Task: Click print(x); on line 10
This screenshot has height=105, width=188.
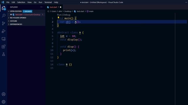Action: pyautogui.click(x=70, y=50)
